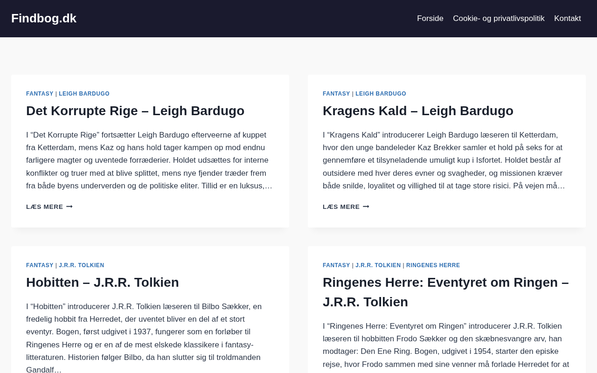This screenshot has height=373, width=597.
Task: Click excerpt text starting I "Det Korrupte Rige"
Action: (149, 160)
